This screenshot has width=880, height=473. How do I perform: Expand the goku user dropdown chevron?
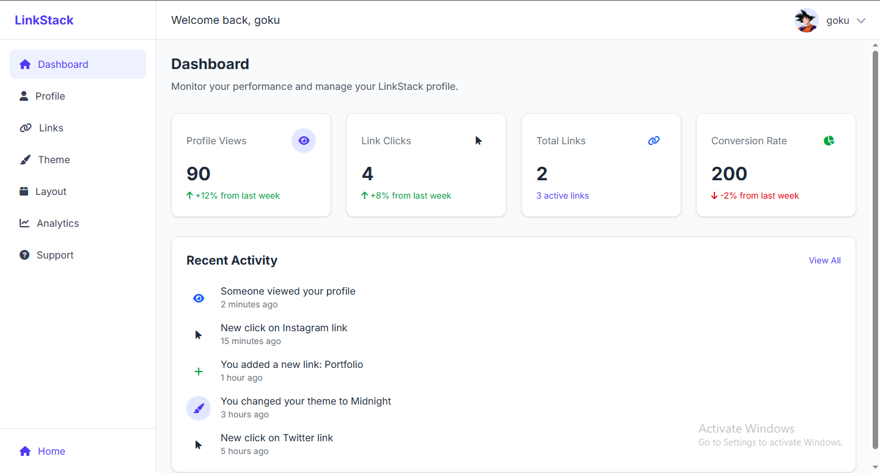click(861, 21)
